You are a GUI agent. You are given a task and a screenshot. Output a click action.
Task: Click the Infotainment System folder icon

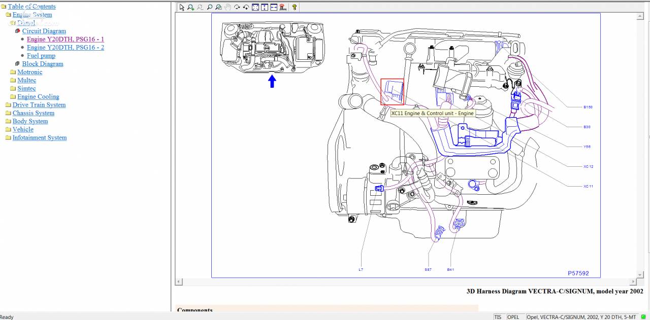pyautogui.click(x=9, y=137)
